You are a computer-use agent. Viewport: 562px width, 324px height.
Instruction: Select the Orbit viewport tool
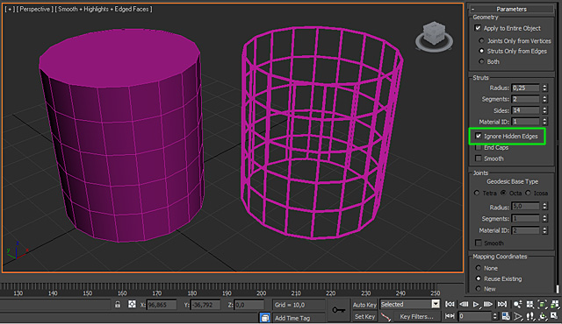coord(544,316)
